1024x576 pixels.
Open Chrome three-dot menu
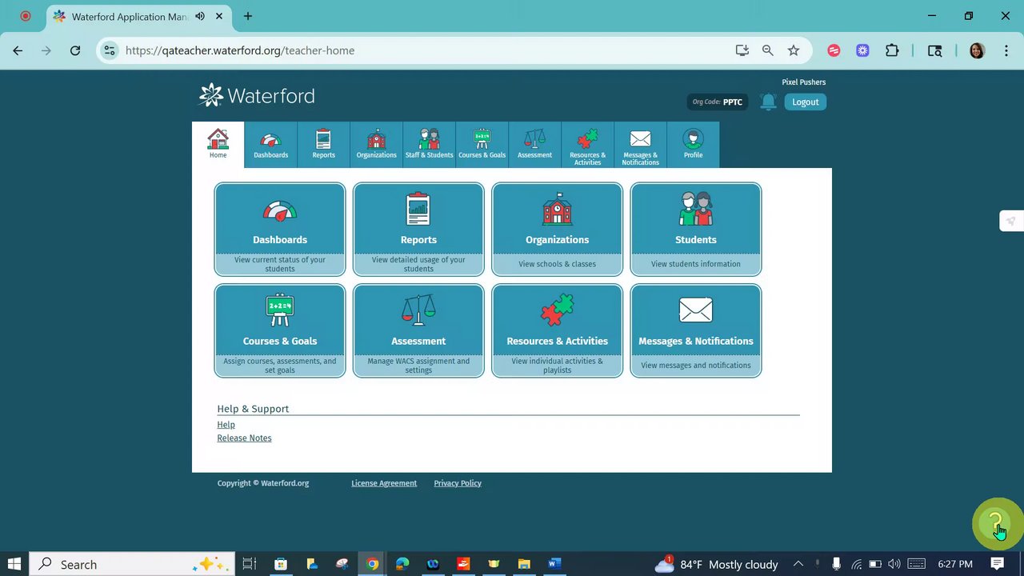[1005, 50]
